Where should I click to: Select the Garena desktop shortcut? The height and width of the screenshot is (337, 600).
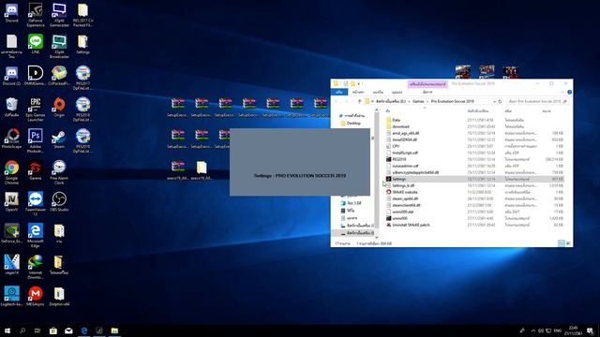(x=36, y=170)
